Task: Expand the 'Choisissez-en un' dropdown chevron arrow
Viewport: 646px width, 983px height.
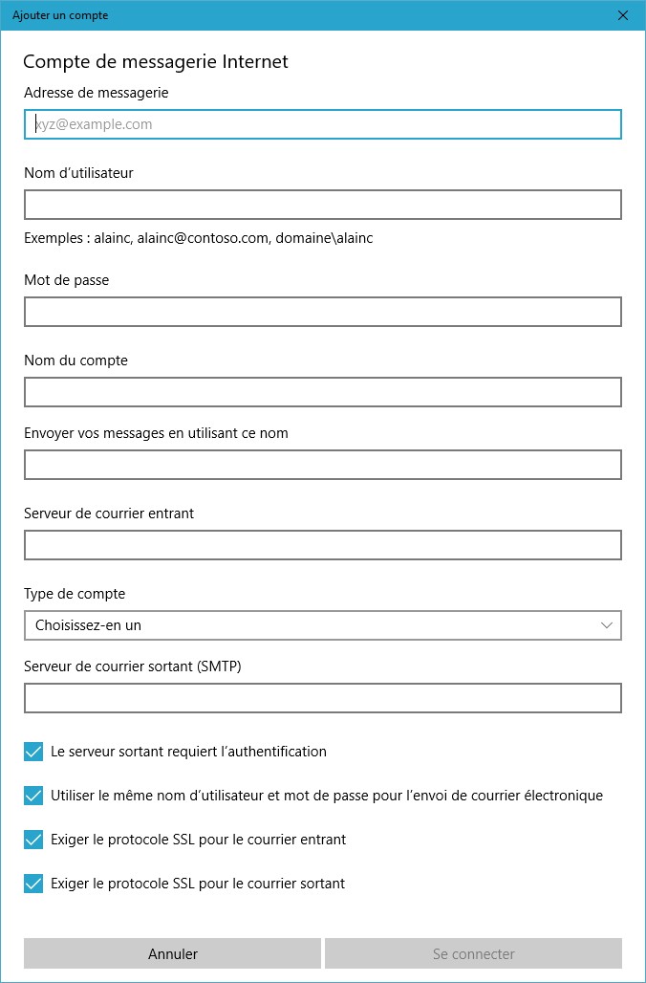Action: [607, 625]
